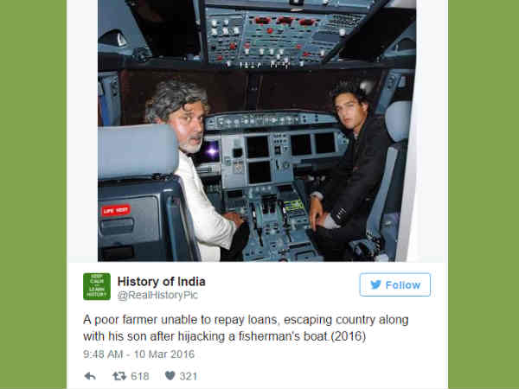Open the green Keep Calm profile avatar
This screenshot has height=389, width=519.
pos(97,286)
